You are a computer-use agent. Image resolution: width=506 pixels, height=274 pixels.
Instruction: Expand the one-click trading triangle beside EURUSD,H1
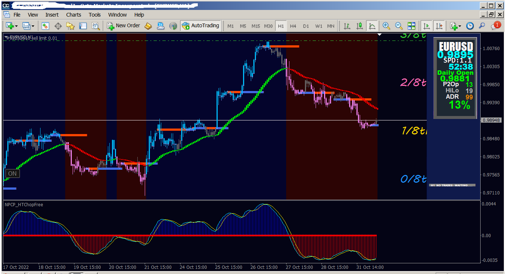[6, 36]
